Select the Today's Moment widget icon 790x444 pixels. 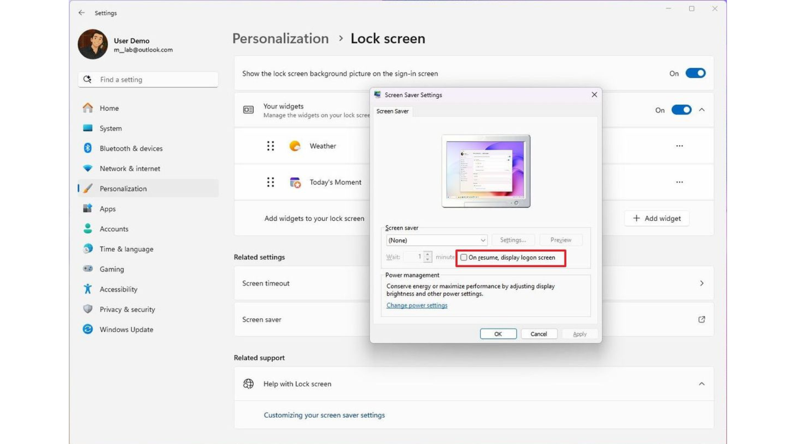tap(295, 182)
